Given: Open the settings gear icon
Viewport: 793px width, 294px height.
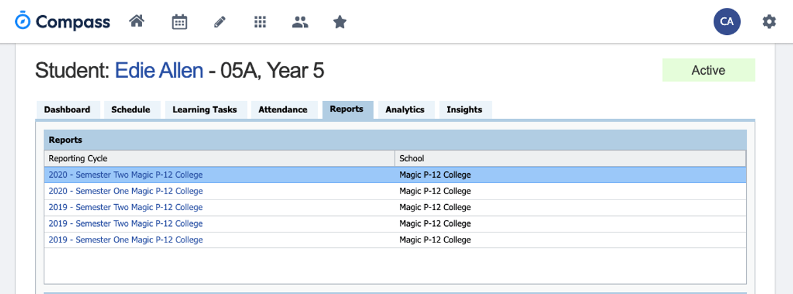Looking at the screenshot, I should pyautogui.click(x=769, y=22).
